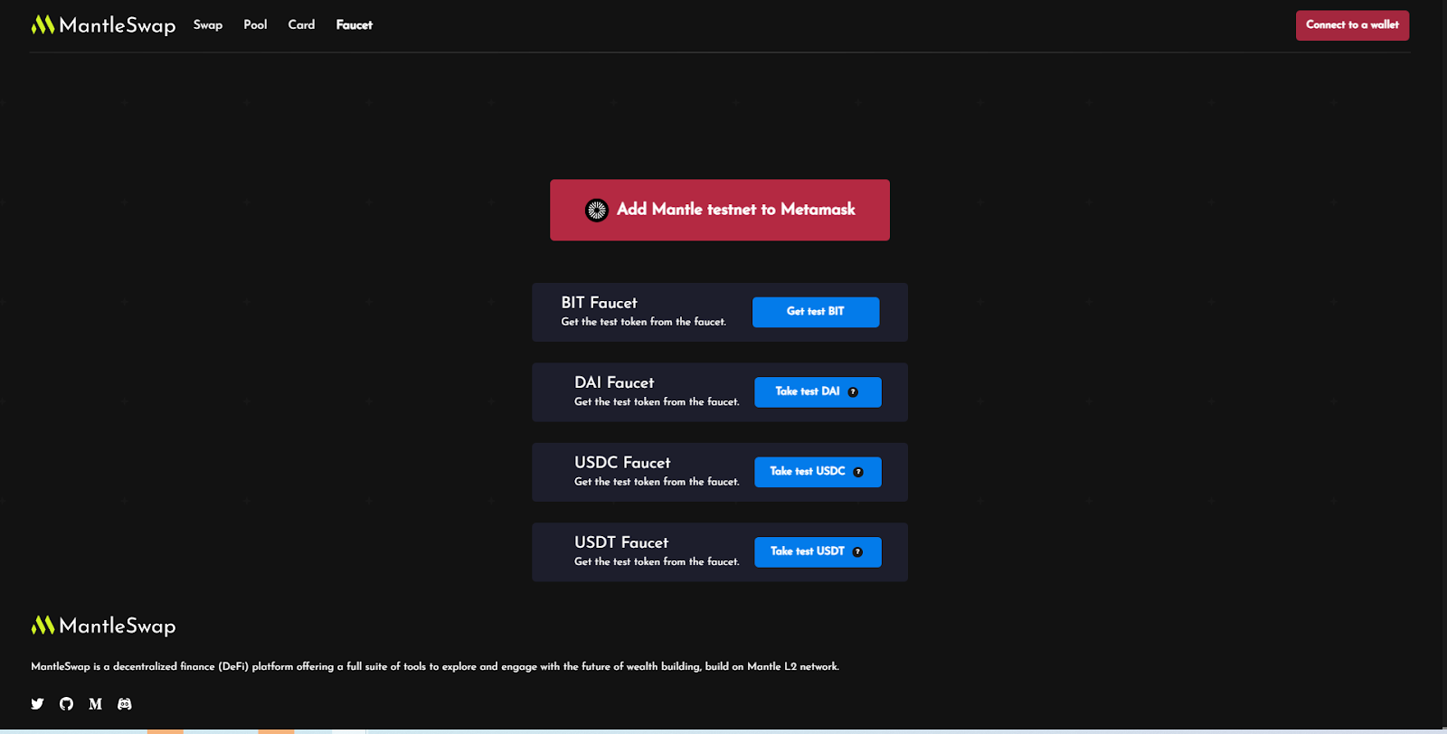The height and width of the screenshot is (734, 1447).
Task: Click the Mantle network icon in red button
Action: (x=597, y=210)
